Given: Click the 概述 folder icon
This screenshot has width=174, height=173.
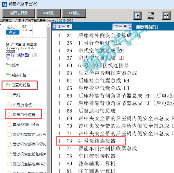Looking at the screenshot, I should coord(8,65).
